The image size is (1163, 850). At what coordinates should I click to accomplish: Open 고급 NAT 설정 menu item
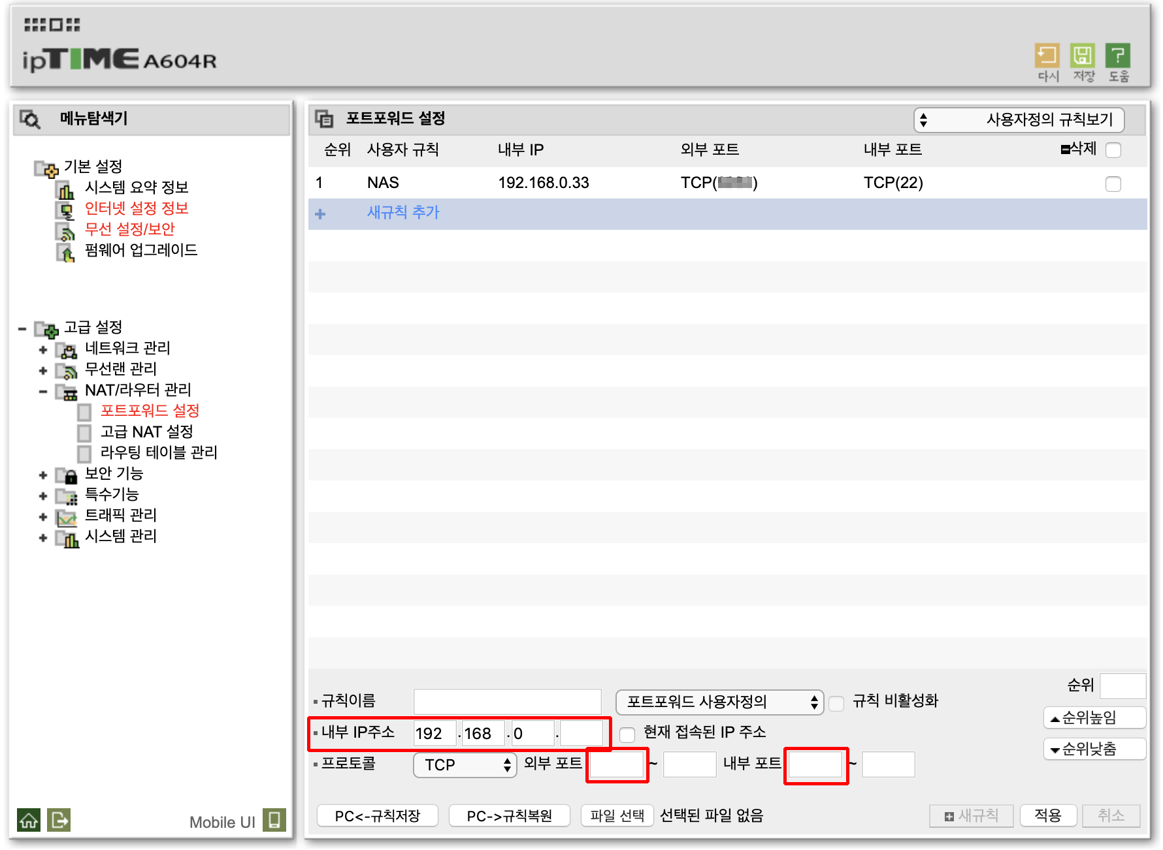point(147,432)
